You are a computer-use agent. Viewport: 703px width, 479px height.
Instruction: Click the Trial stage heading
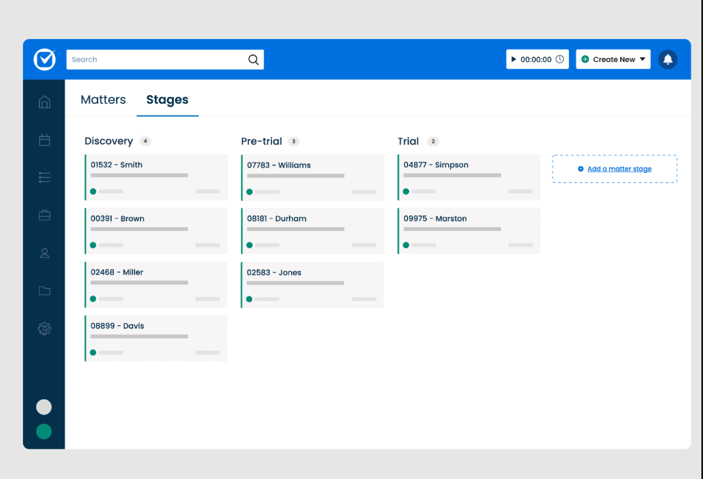pos(408,141)
